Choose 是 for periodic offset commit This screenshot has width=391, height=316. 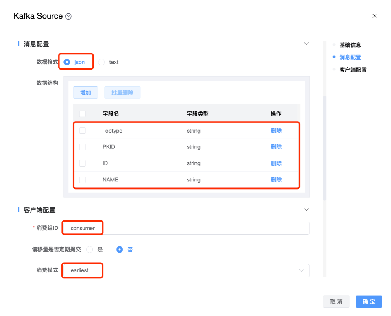point(90,250)
